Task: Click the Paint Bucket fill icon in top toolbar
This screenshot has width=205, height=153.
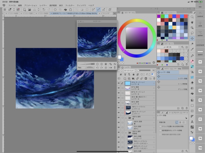Action: point(66,9)
